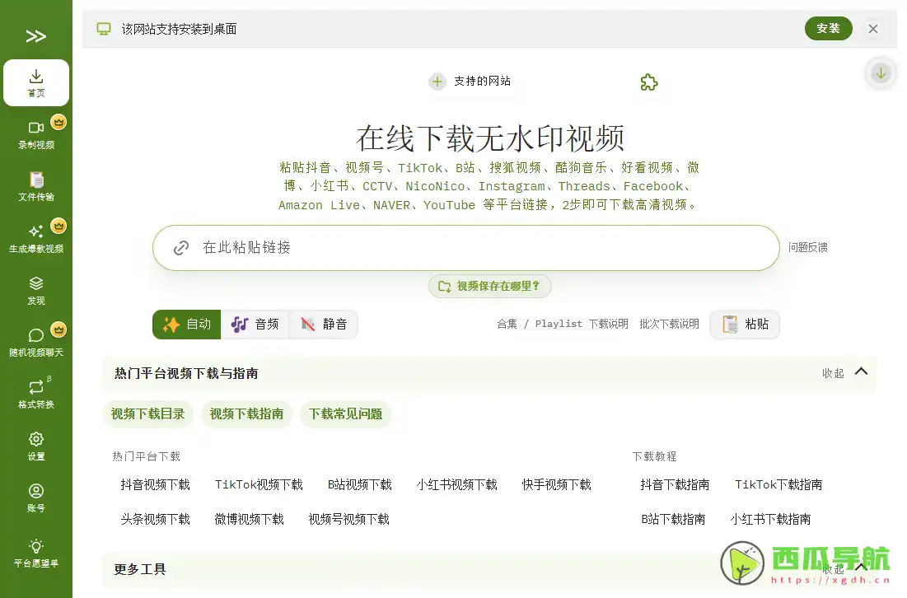Viewport: 907px width, 598px height.
Task: Open B站下载指南 link
Action: coord(673,520)
